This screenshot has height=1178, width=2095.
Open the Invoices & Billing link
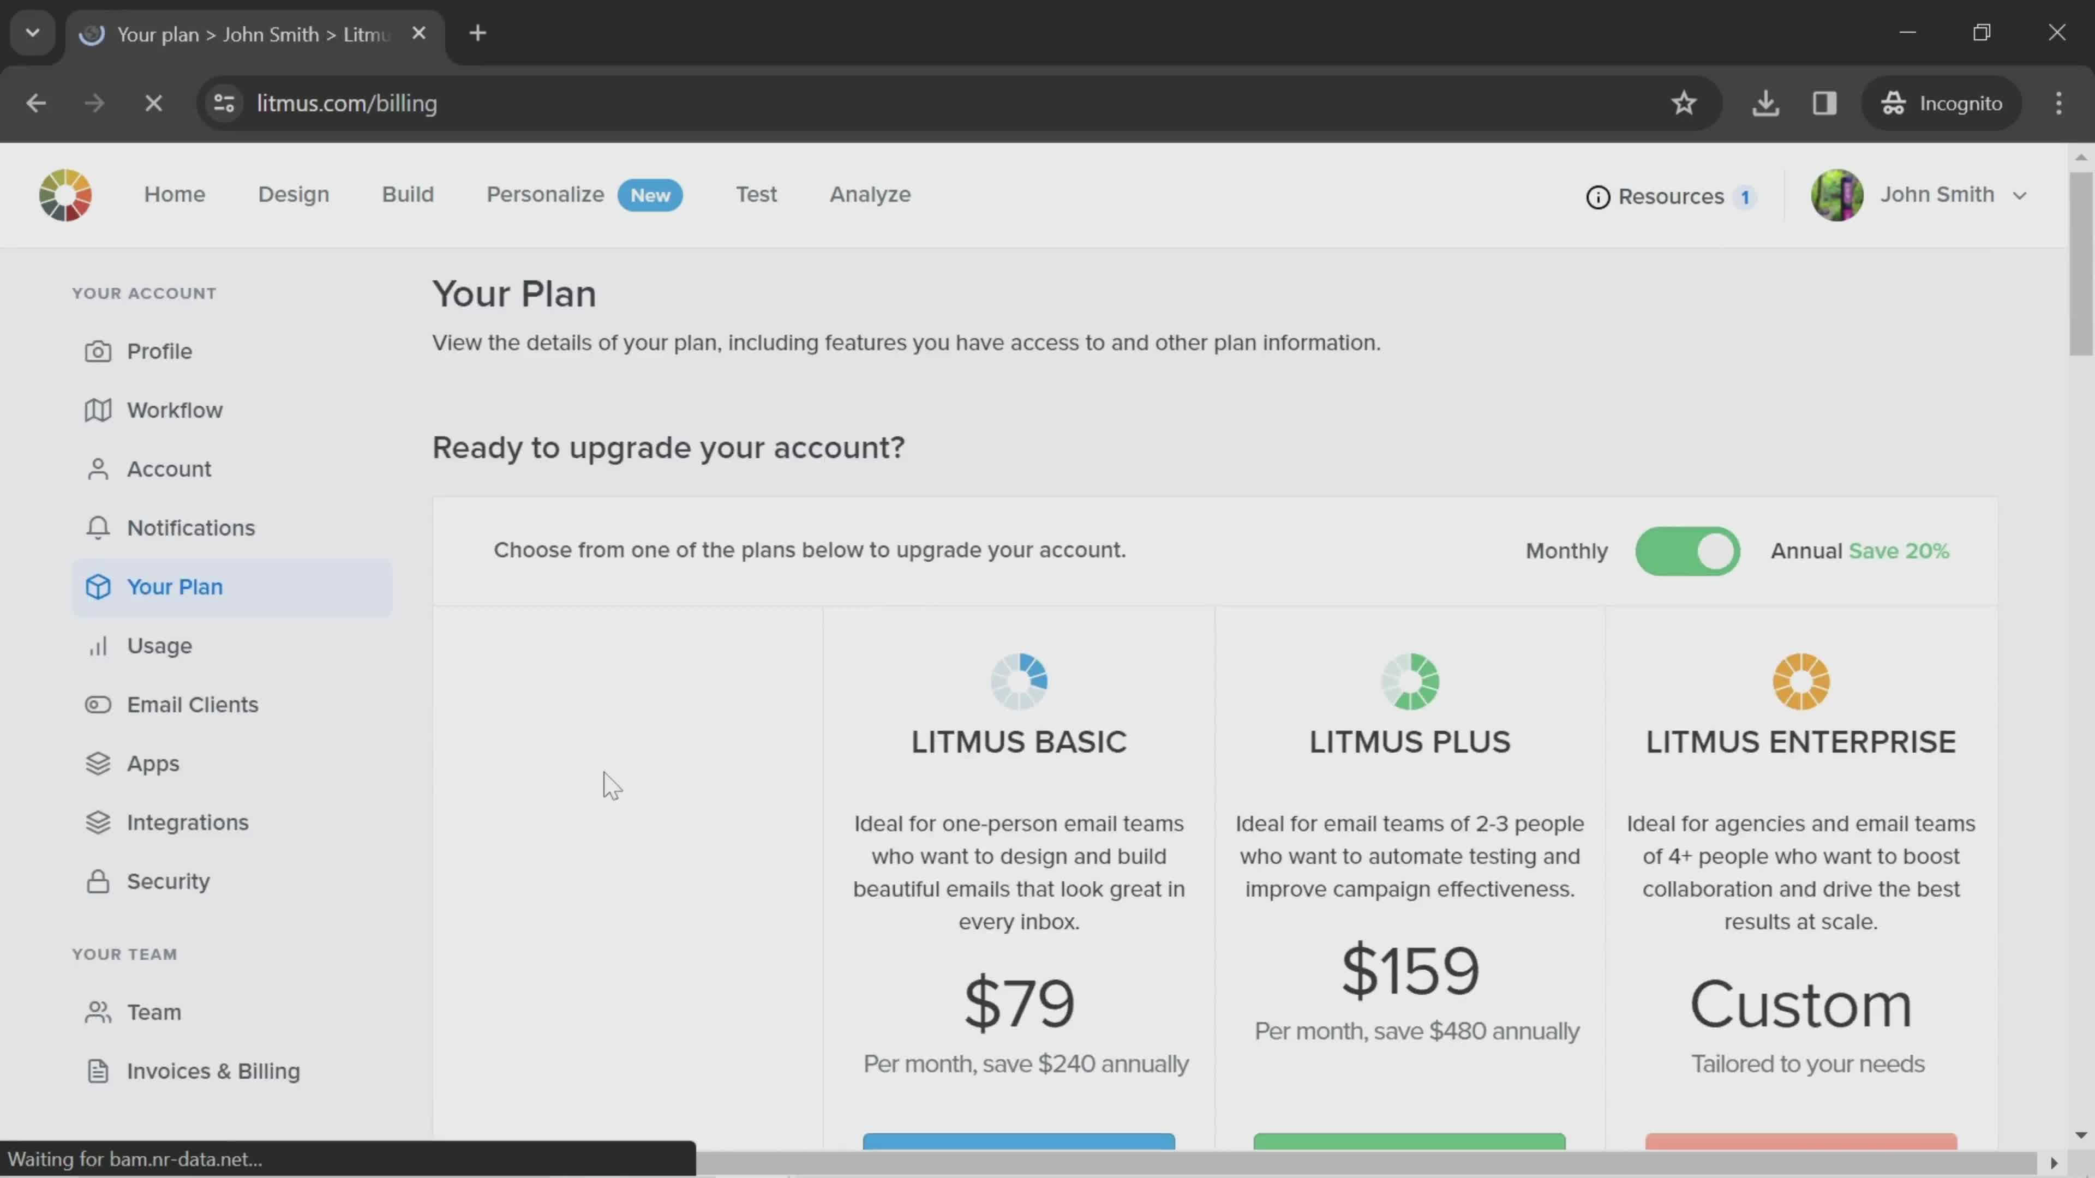point(213,1070)
